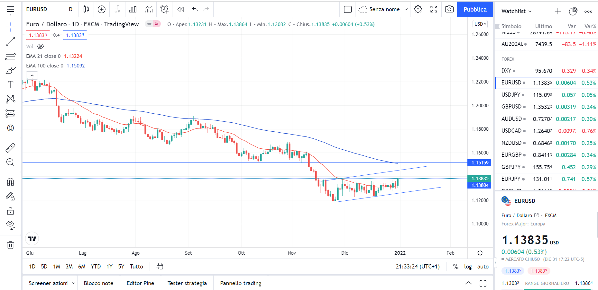Collapse the indicator legend chevron
Screen dimensions: 598x290
coord(32,75)
